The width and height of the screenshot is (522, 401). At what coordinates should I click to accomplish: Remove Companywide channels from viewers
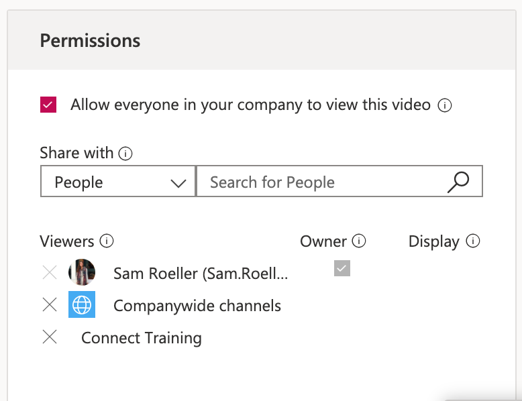50,304
